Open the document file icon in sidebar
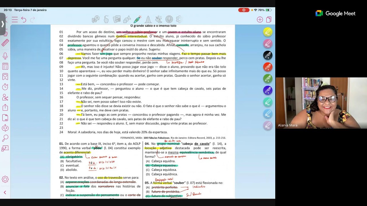This screenshot has width=367, height=206. (5, 118)
